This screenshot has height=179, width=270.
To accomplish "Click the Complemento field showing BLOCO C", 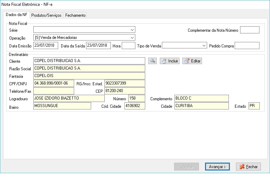I will [x=201, y=98].
